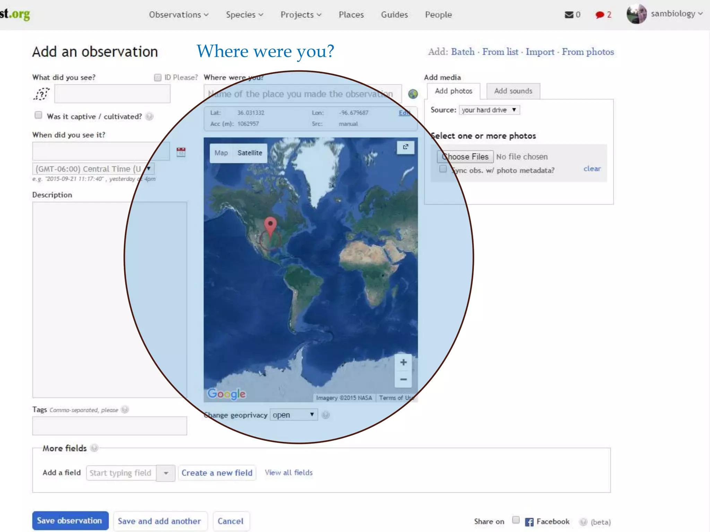The height and width of the screenshot is (532, 710).
Task: Click the globe icon beside place field
Action: click(x=413, y=94)
